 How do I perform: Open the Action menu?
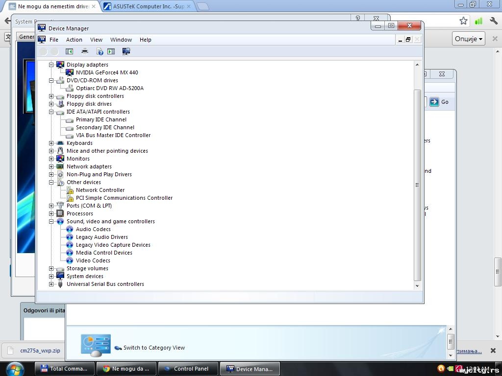pyautogui.click(x=74, y=40)
